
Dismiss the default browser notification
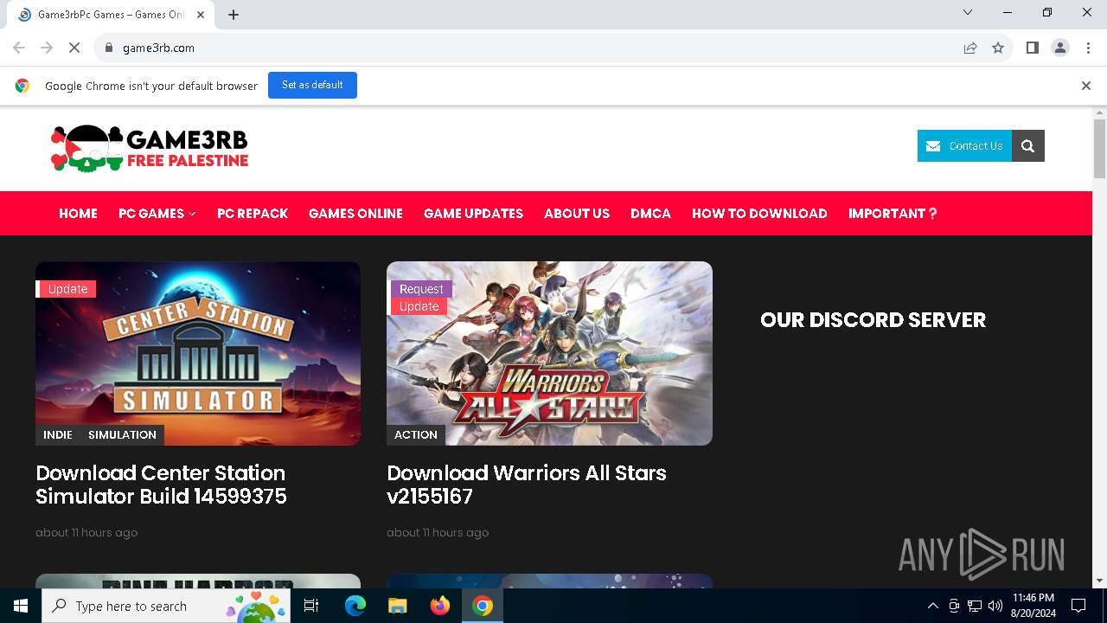tap(1085, 86)
